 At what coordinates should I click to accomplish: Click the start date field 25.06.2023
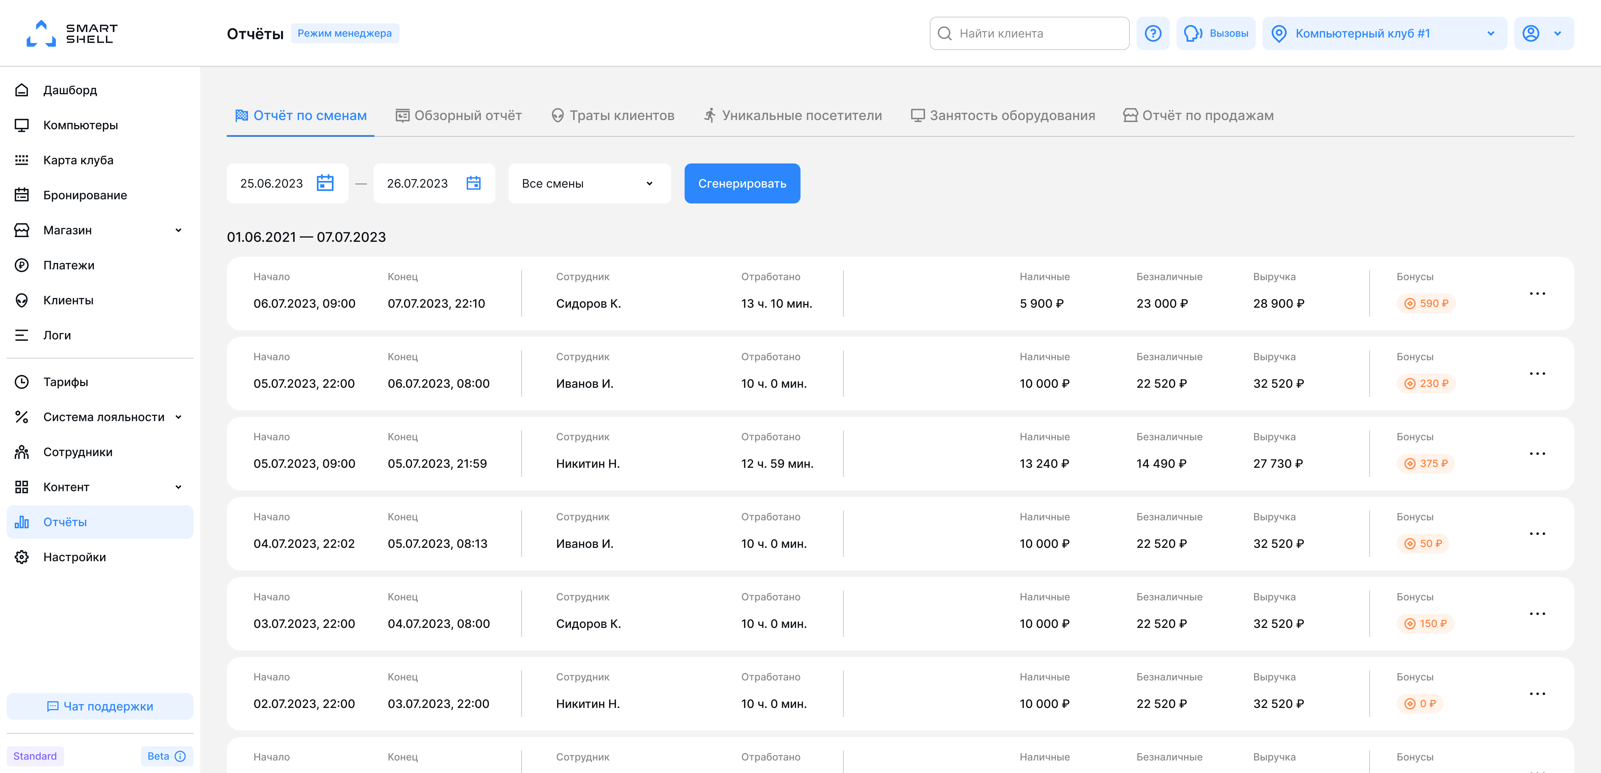coord(287,183)
